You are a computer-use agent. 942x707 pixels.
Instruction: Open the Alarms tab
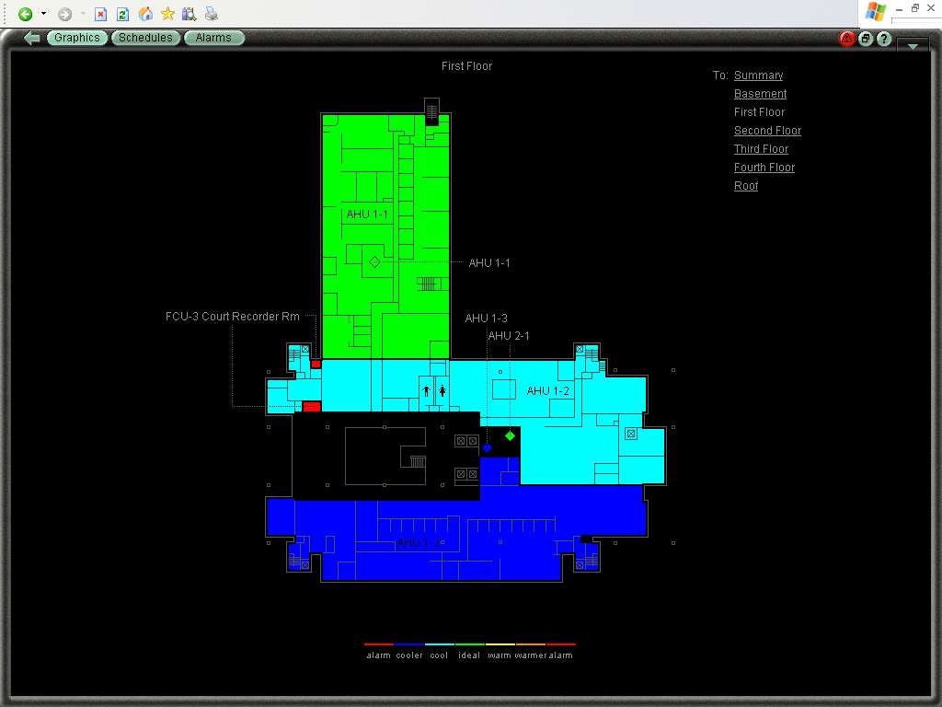213,38
